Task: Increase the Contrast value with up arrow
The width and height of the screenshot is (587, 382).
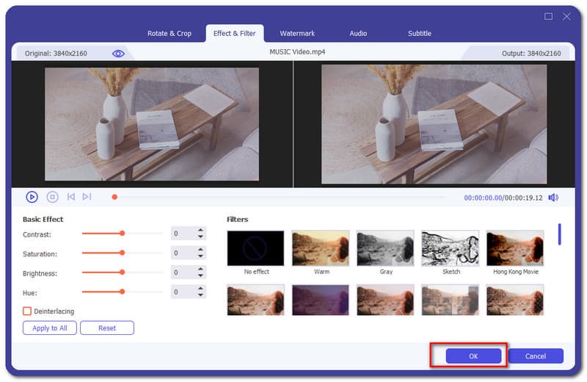Action: (x=200, y=230)
